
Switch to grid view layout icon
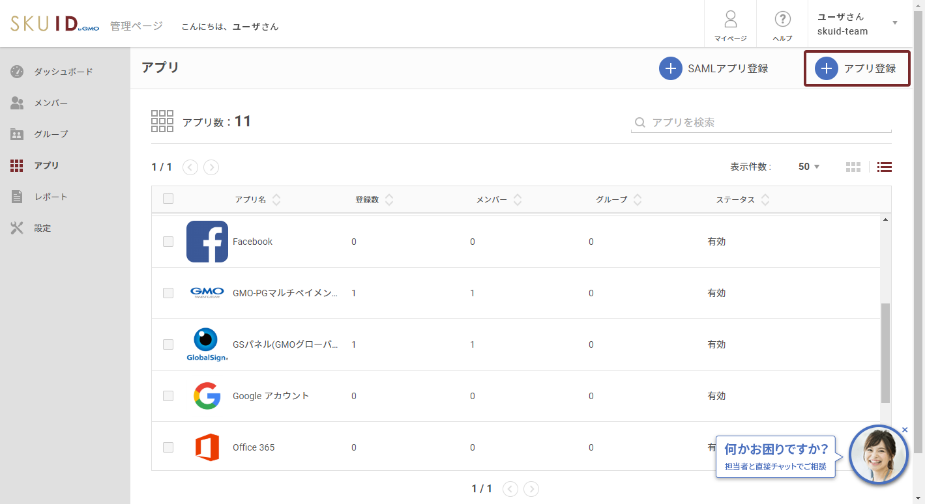click(853, 167)
